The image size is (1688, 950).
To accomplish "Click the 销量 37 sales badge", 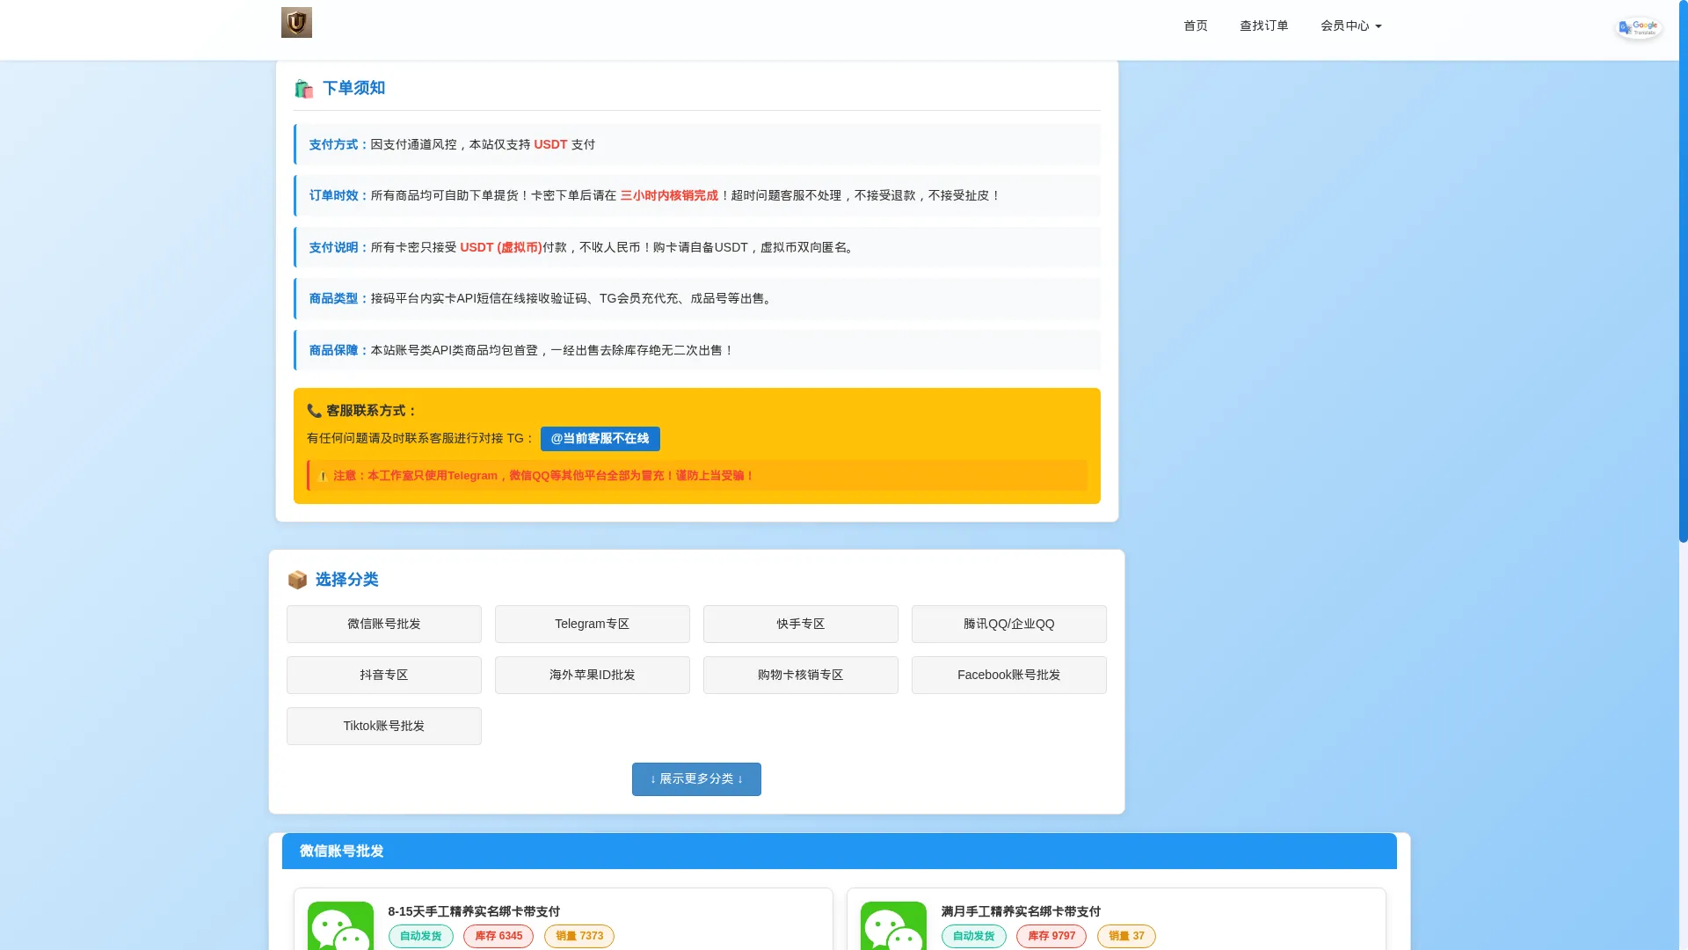I will (x=1126, y=936).
